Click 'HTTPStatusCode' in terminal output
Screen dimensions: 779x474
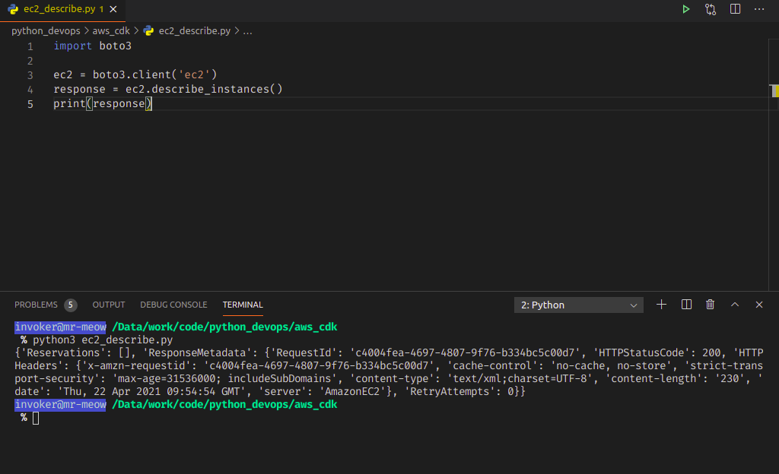[641, 352]
